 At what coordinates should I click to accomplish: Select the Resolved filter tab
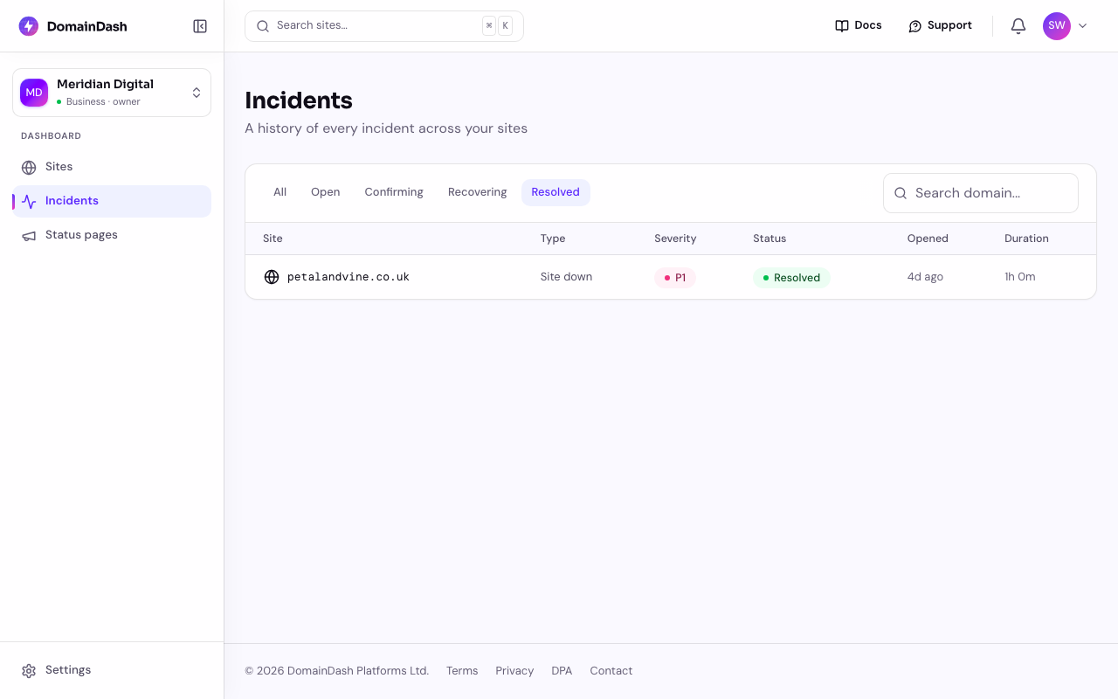pyautogui.click(x=556, y=192)
